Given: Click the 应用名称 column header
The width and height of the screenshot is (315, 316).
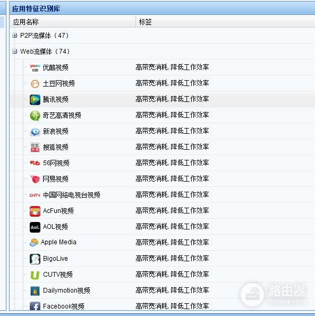Looking at the screenshot, I should click(73, 22).
